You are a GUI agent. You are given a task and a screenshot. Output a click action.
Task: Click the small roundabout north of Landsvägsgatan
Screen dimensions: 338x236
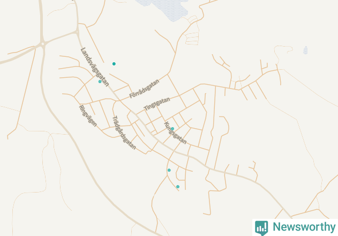click(77, 32)
